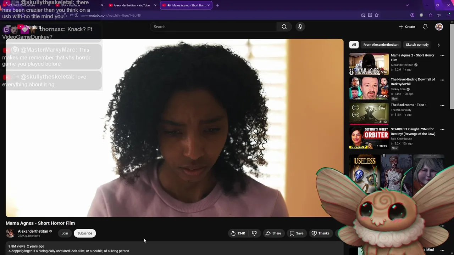Select the From Alexanderthetitan filter chip
Image resolution: width=454 pixels, height=255 pixels.
pyautogui.click(x=381, y=45)
